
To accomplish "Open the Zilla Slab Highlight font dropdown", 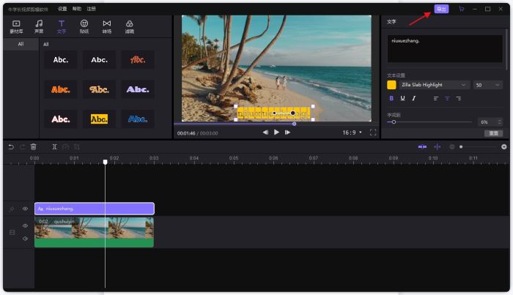I will coord(435,85).
